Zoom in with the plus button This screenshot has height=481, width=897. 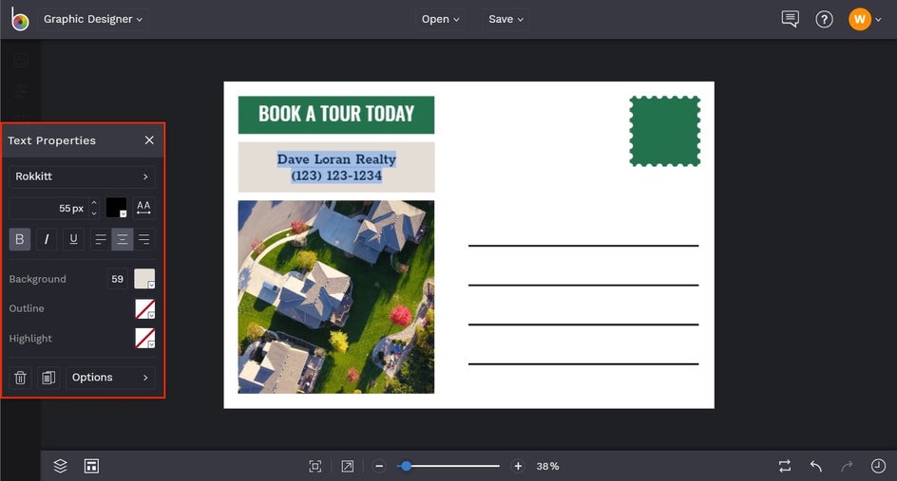pyautogui.click(x=518, y=466)
